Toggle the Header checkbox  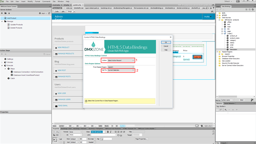[95, 142]
